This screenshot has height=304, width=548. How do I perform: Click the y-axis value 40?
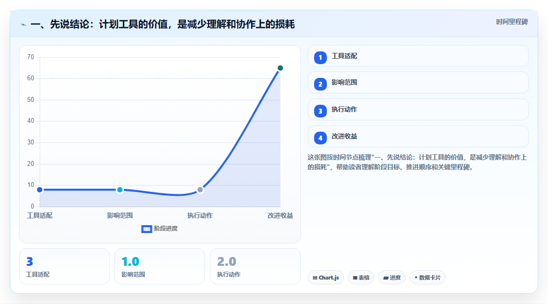tap(31, 121)
